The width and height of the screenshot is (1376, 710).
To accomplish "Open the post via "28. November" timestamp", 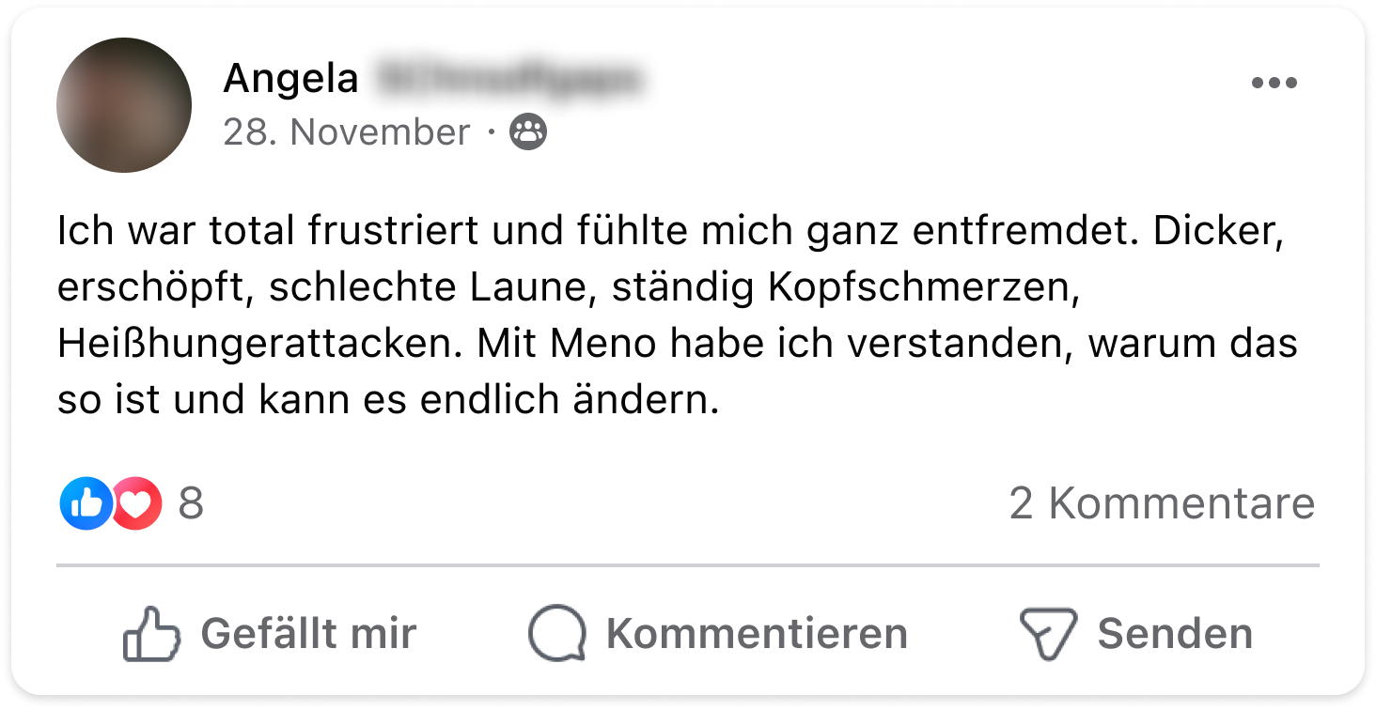I will click(x=346, y=133).
